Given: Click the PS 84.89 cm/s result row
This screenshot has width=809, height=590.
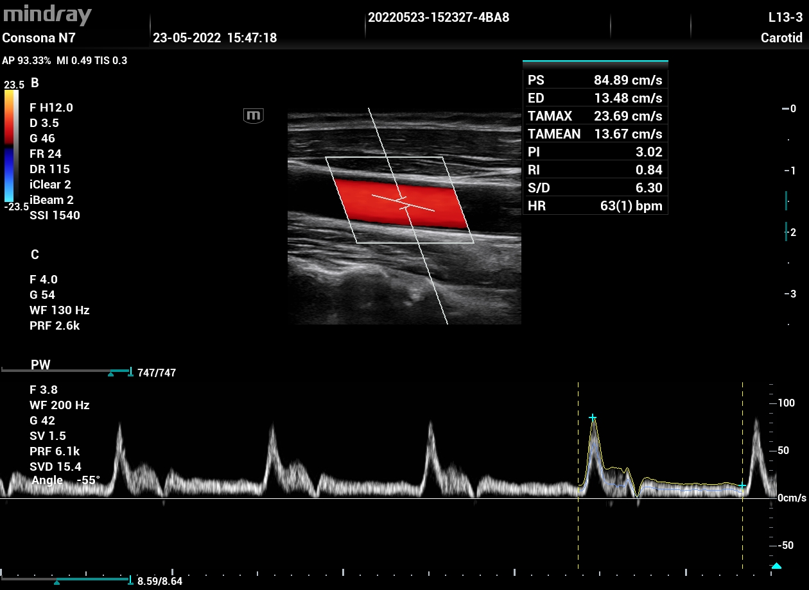Looking at the screenshot, I should [x=595, y=80].
